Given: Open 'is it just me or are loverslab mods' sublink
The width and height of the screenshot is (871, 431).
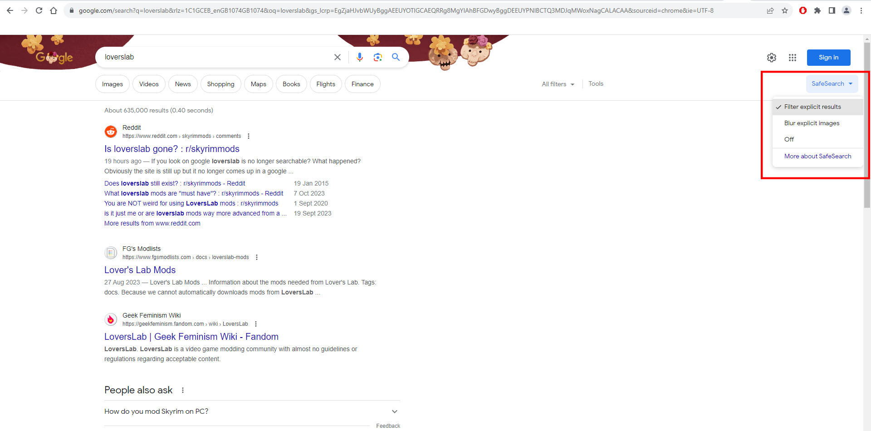Looking at the screenshot, I should pos(196,214).
